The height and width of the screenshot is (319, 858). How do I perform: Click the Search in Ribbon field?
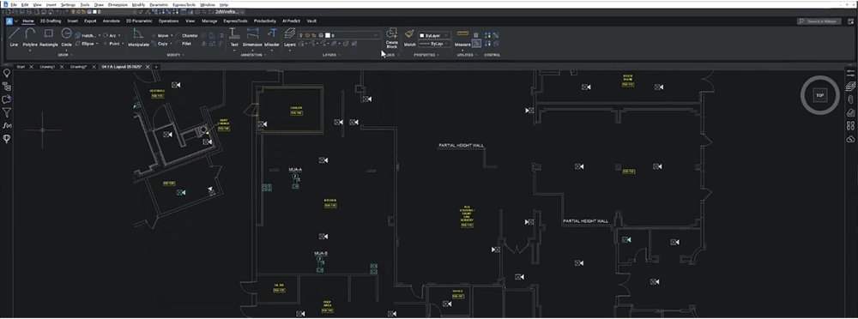[x=819, y=21]
